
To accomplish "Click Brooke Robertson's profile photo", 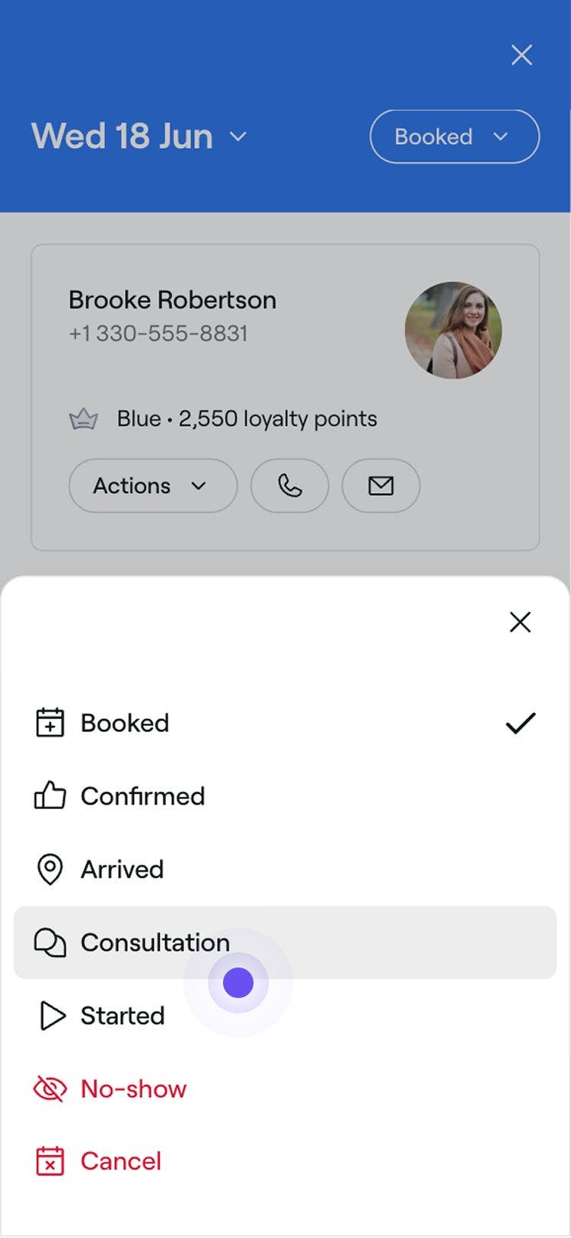I will click(453, 331).
